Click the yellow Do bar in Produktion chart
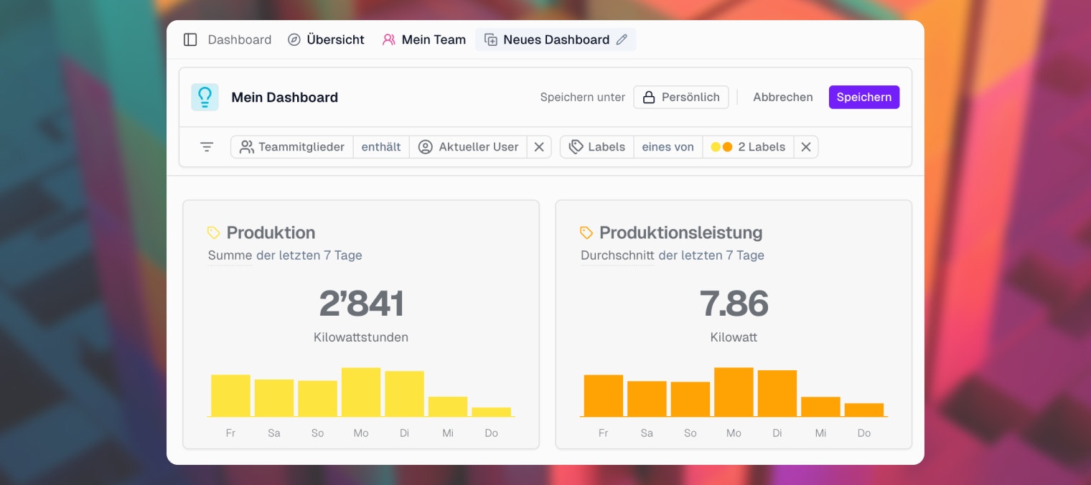Image resolution: width=1091 pixels, height=485 pixels. click(x=492, y=412)
